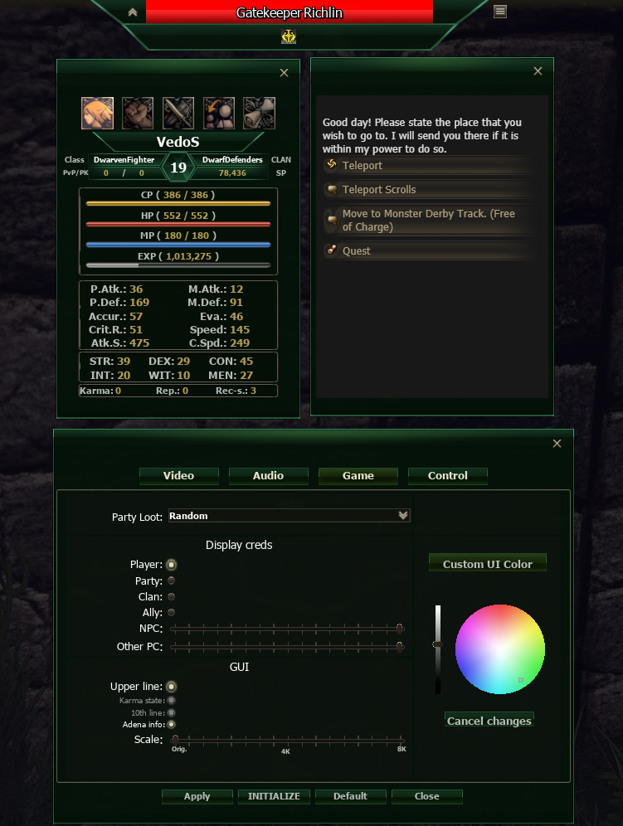Pick a hue on the color wheel

click(x=499, y=649)
